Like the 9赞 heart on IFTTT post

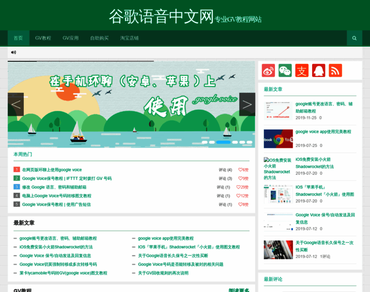point(243,179)
